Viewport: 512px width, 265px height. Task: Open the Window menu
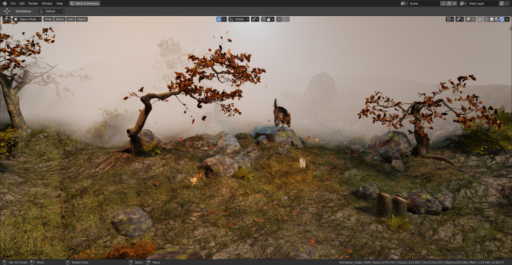(47, 3)
